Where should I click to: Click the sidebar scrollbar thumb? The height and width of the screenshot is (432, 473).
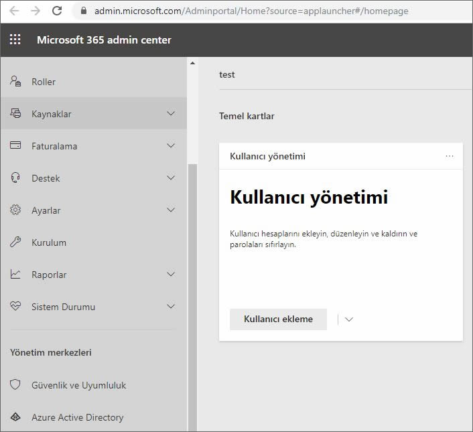point(192,297)
